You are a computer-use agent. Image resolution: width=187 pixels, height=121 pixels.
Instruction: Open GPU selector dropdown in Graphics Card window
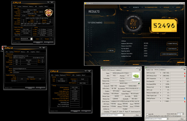(123, 115)
